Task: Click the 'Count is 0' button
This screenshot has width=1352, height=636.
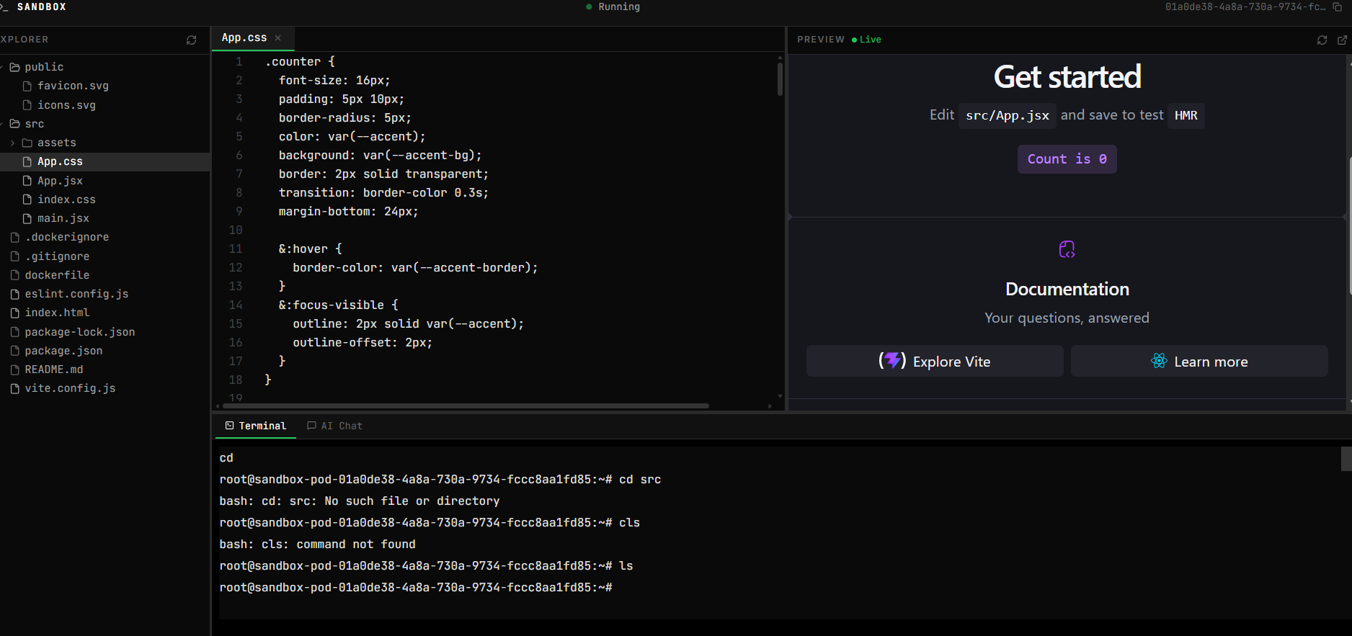Action: point(1067,159)
